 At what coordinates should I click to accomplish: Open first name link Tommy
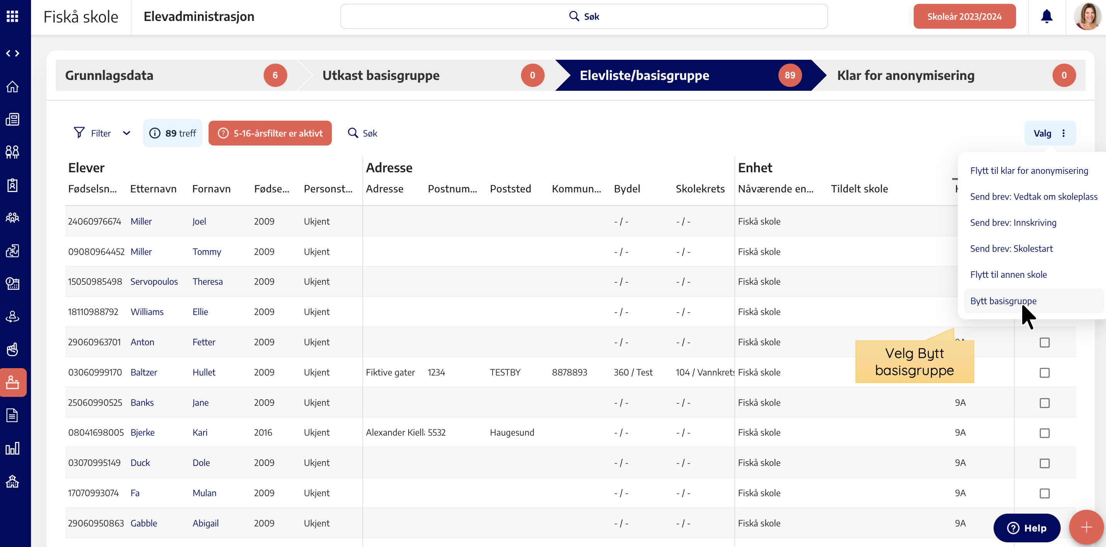click(207, 251)
